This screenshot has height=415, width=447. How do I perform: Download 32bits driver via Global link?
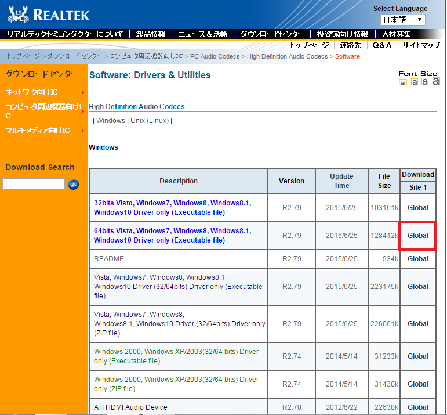[418, 208]
